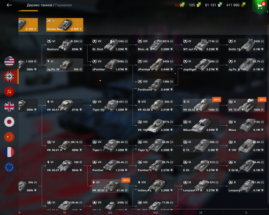Viewport: 269px width, 215px height.
Task: Add gold using the 125 balance plus
Action: (199, 5)
